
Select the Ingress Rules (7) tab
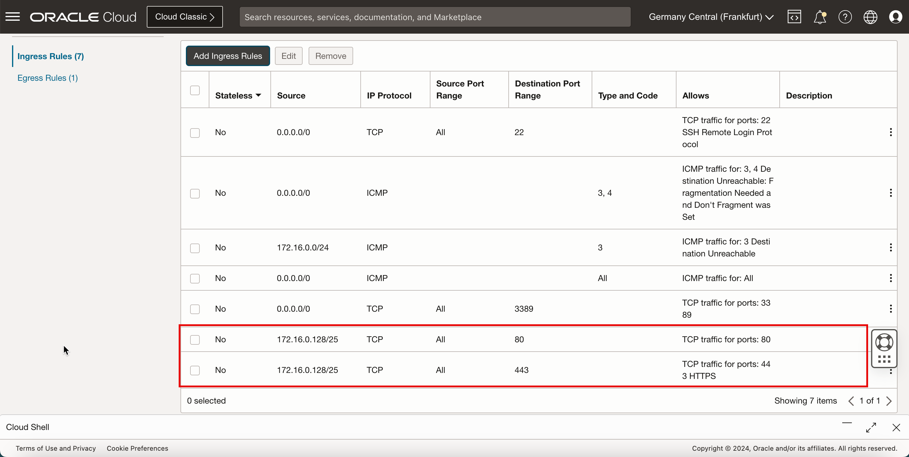(x=51, y=56)
